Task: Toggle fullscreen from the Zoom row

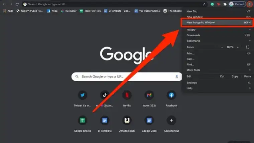Action: click(248, 47)
